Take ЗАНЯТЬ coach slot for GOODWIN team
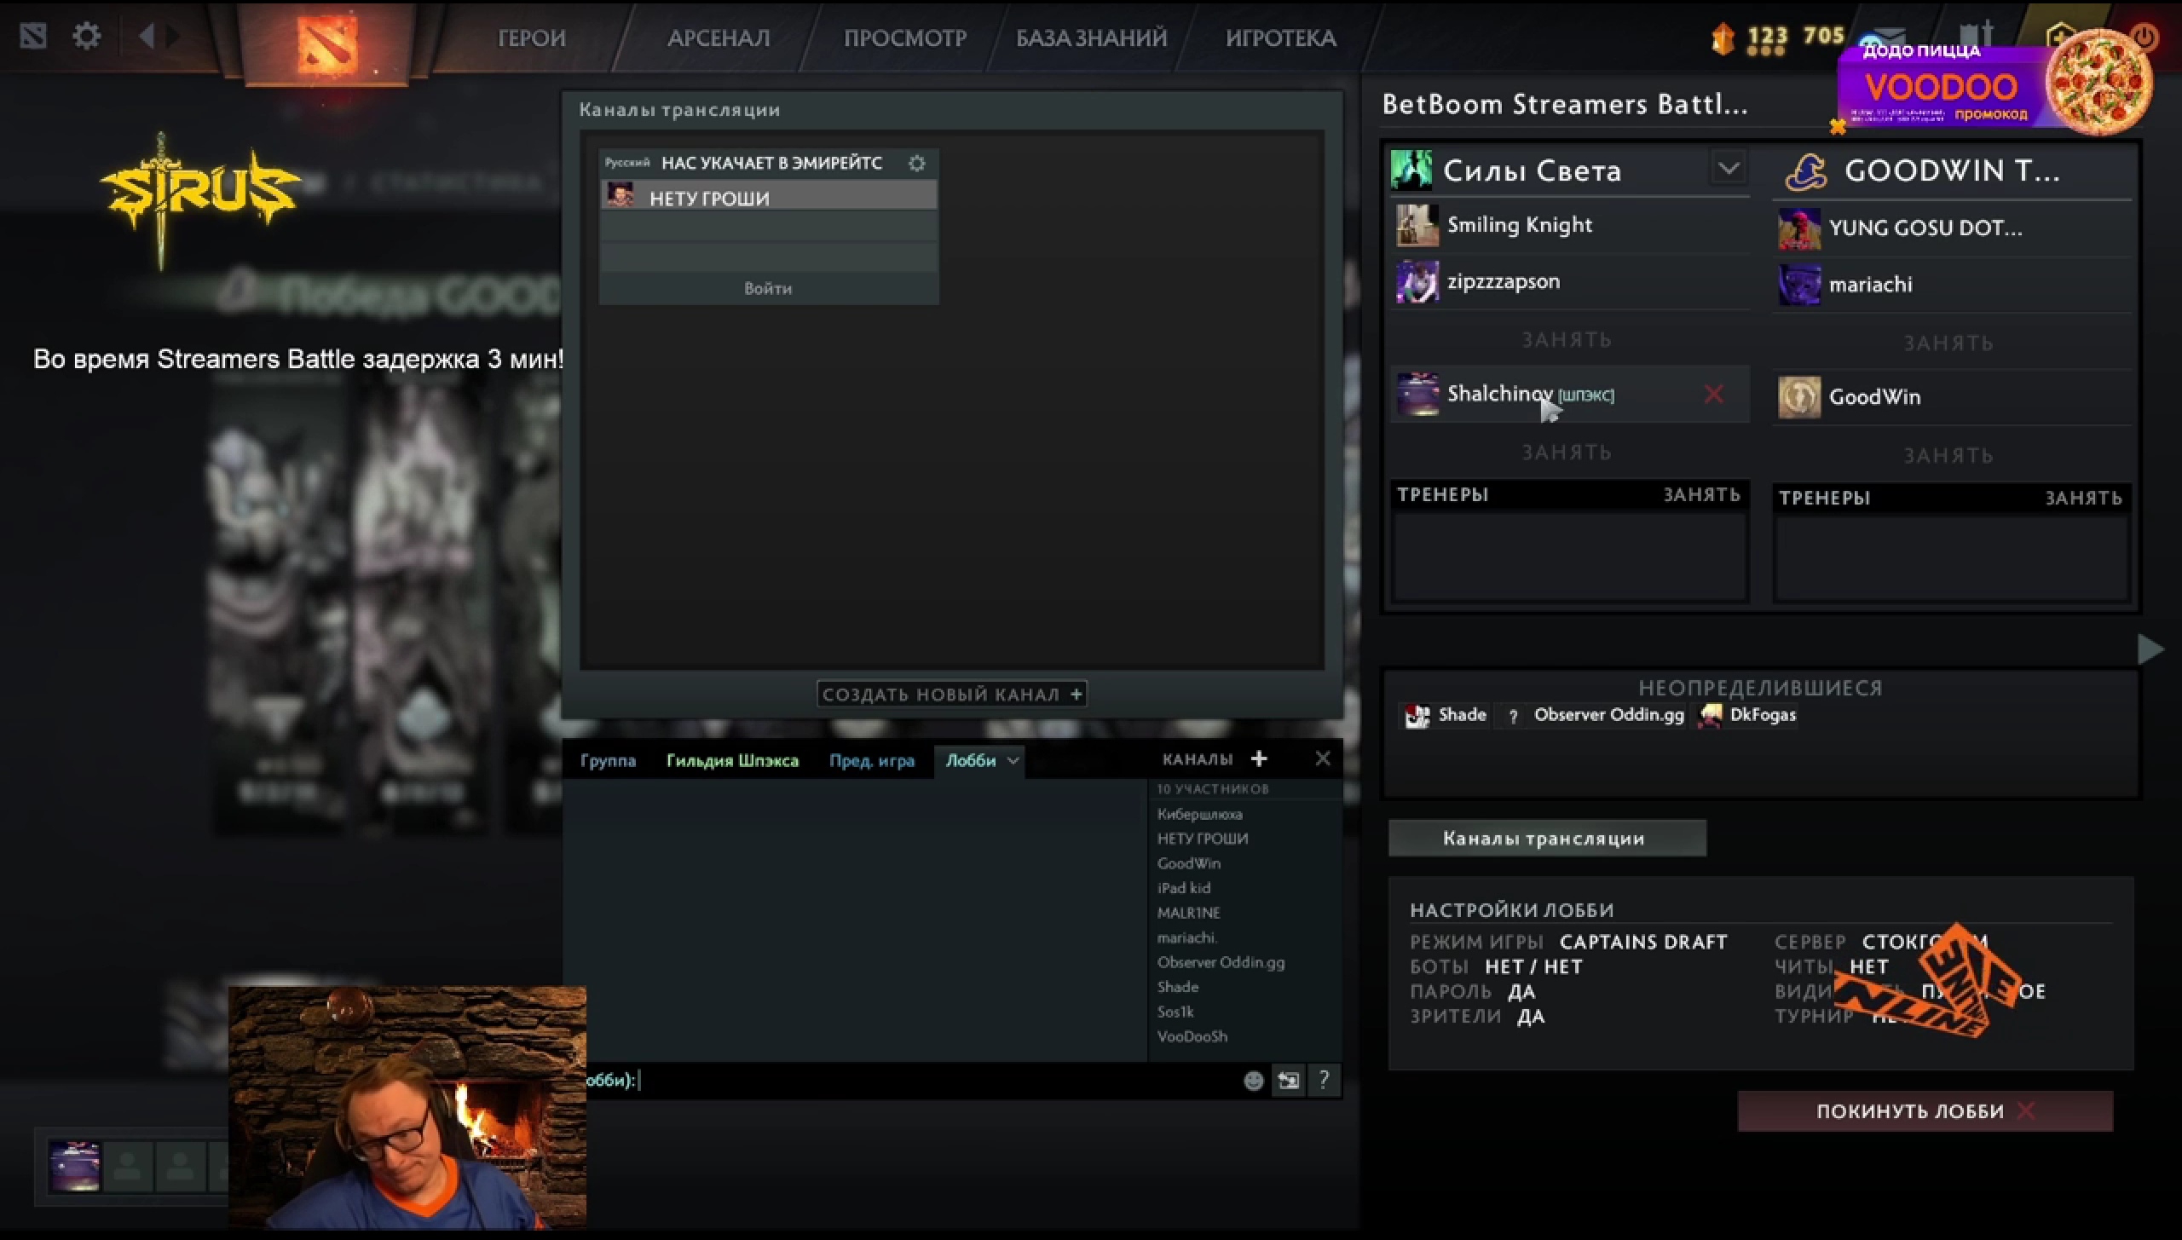This screenshot has width=2182, height=1240. (2083, 498)
